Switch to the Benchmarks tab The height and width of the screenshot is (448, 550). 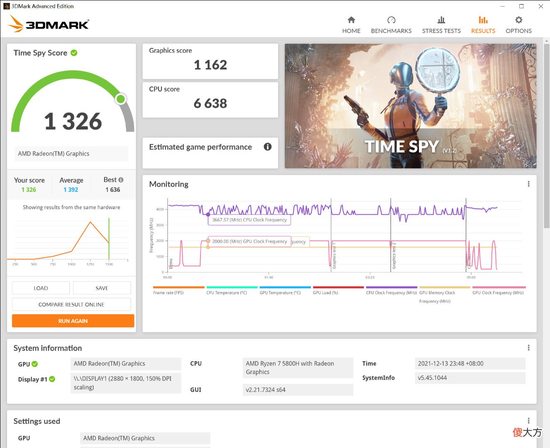click(391, 25)
